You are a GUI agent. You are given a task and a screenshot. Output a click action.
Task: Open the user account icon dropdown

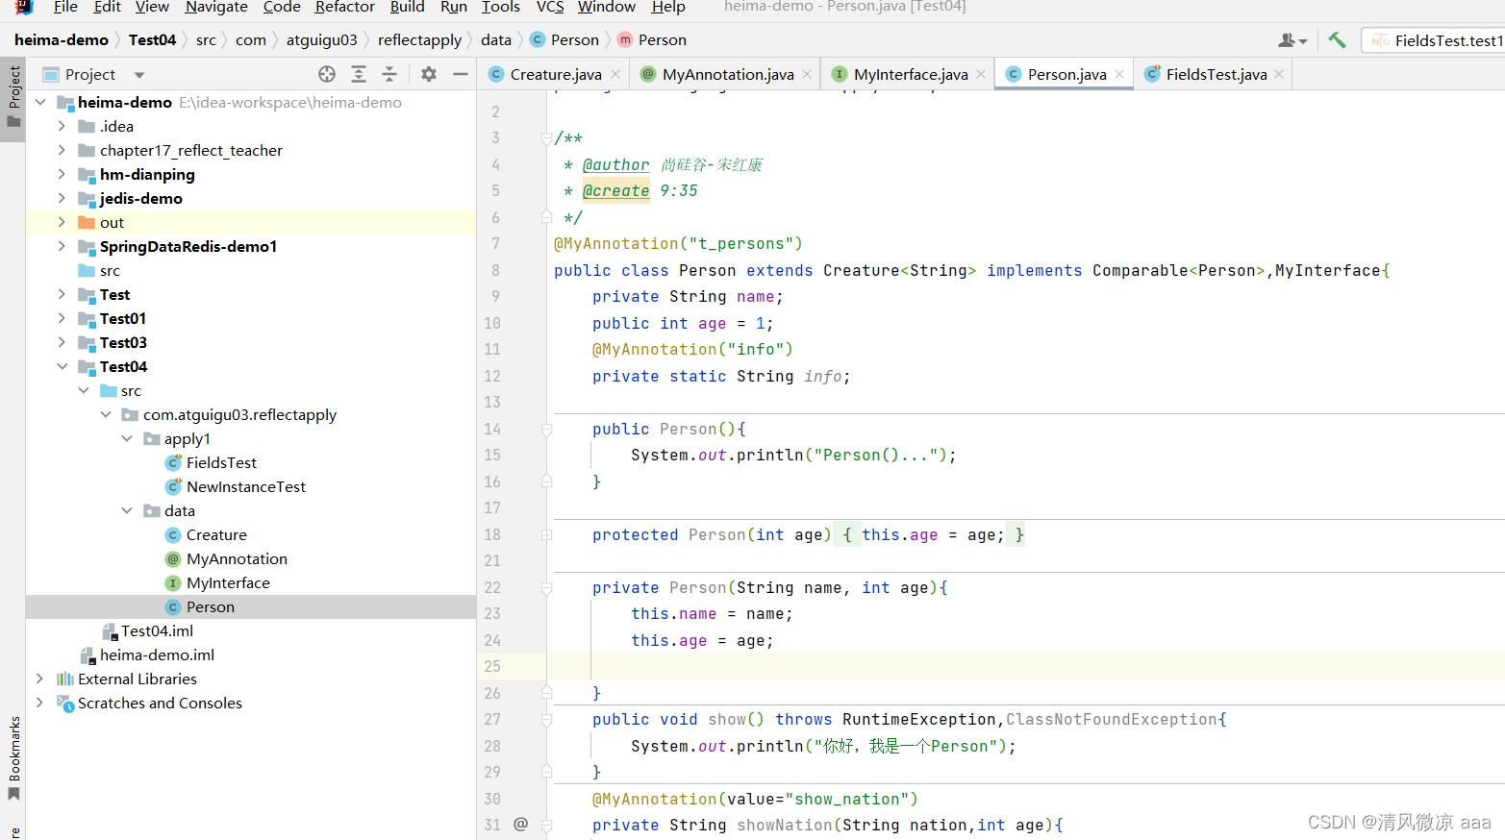tap(1292, 40)
